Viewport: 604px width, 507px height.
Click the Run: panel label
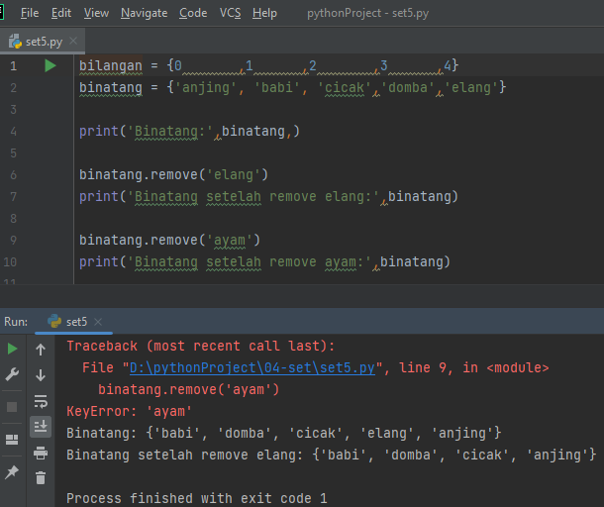16,322
